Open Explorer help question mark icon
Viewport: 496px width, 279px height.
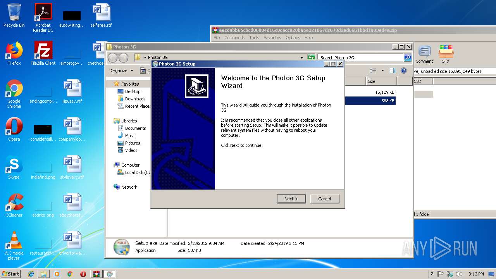[404, 71]
